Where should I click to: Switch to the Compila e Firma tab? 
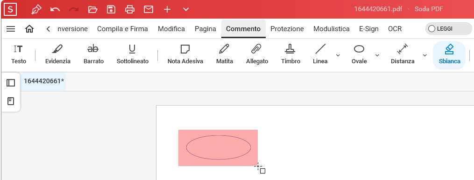(x=122, y=29)
